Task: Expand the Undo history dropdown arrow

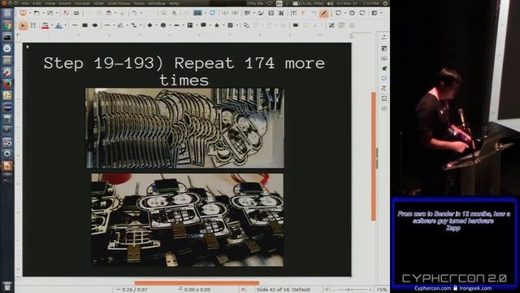Action: coord(141,13)
